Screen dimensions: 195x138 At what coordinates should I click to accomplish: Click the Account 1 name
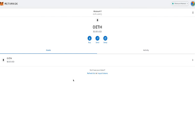tap(97, 11)
